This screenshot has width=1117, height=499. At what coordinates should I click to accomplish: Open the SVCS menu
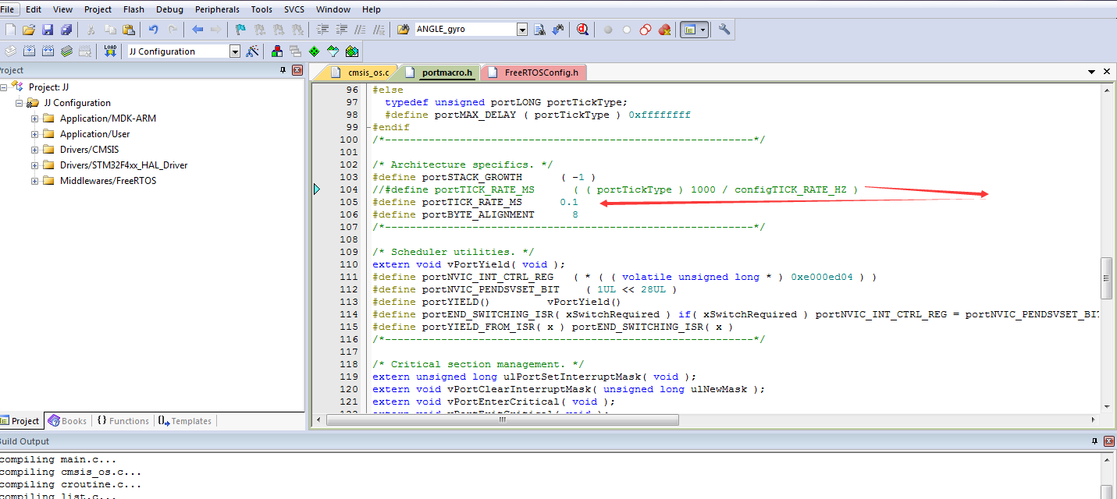click(x=293, y=9)
